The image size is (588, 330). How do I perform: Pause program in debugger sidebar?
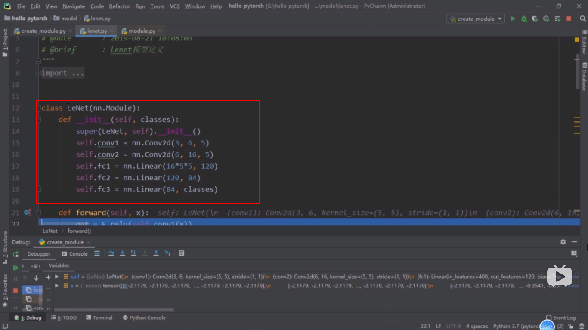click(15, 279)
